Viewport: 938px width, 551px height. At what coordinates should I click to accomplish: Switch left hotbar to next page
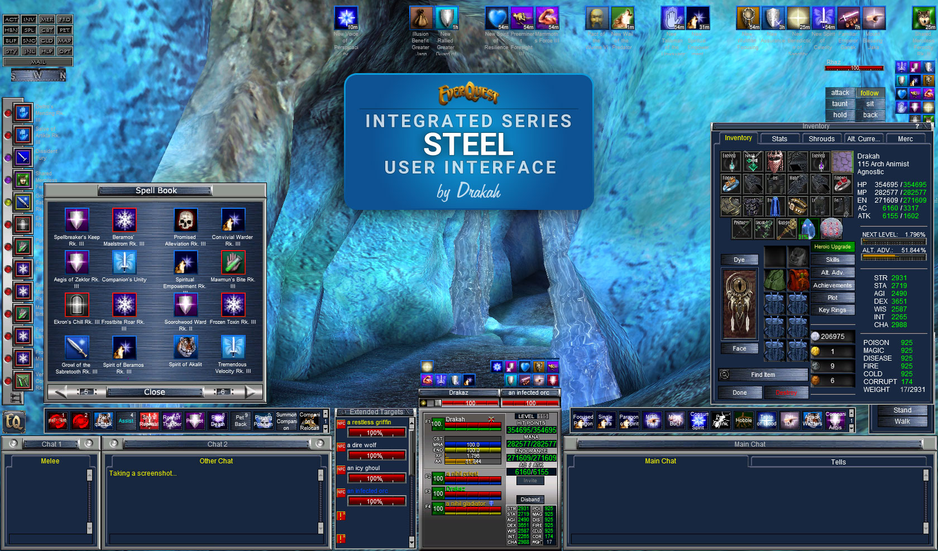[x=326, y=428]
